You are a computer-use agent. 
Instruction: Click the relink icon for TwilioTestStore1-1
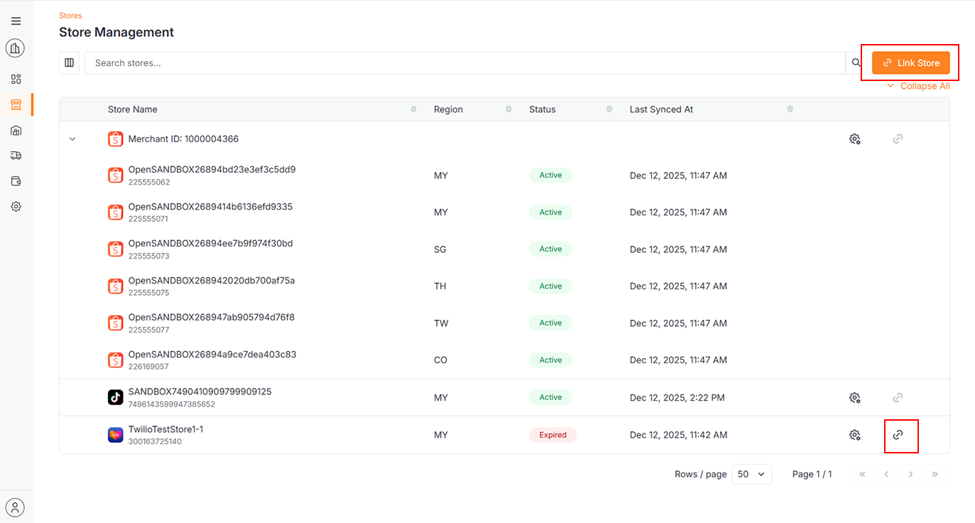(898, 435)
